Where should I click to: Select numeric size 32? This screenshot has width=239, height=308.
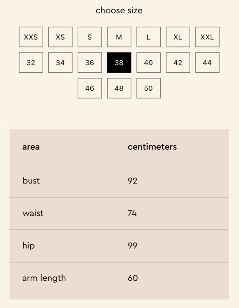31,62
